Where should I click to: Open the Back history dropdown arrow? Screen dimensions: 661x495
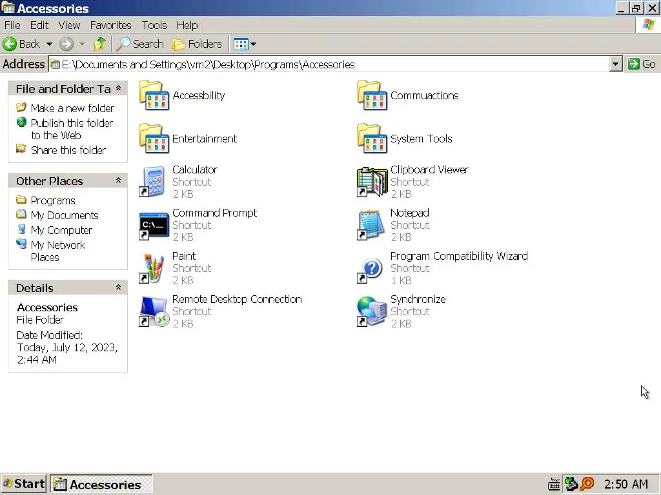coord(49,44)
